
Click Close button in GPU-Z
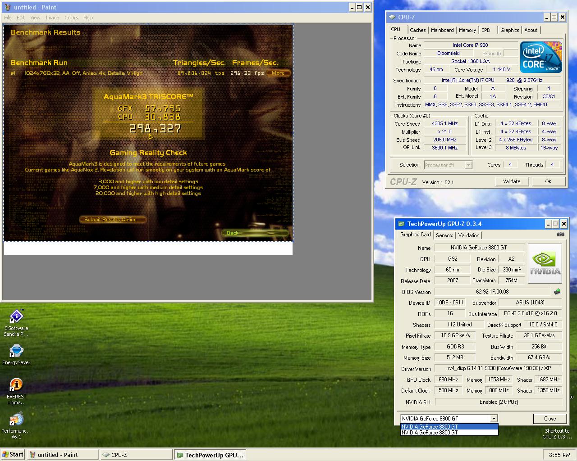pyautogui.click(x=550, y=418)
